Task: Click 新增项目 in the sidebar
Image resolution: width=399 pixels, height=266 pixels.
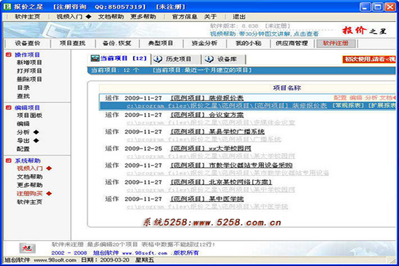Action: tap(29, 63)
